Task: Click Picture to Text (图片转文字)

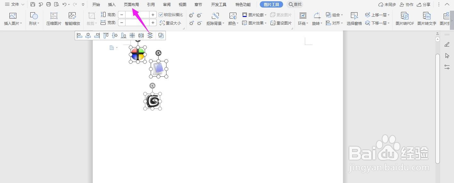Action: tap(427, 19)
